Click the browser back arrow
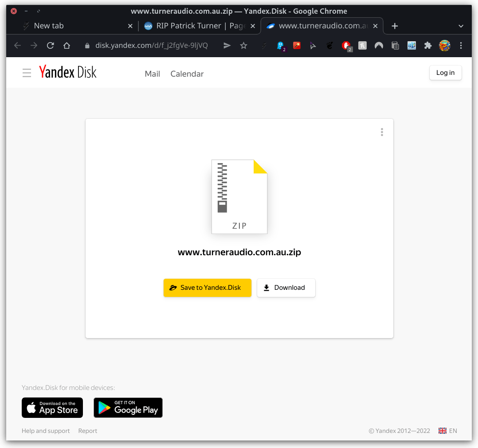The width and height of the screenshot is (478, 448). pyautogui.click(x=17, y=46)
